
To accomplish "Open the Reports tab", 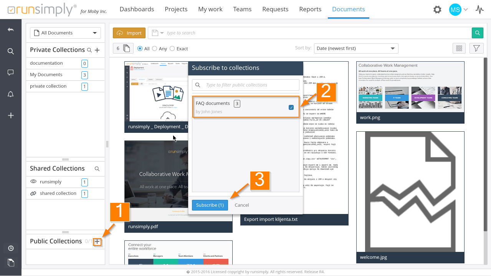I will pos(310,9).
